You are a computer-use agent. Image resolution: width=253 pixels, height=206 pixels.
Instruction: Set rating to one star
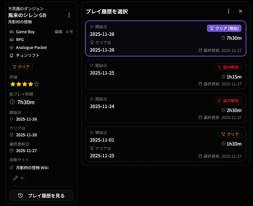13,84
